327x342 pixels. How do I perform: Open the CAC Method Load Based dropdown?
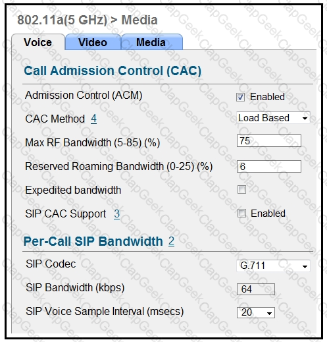coord(273,118)
